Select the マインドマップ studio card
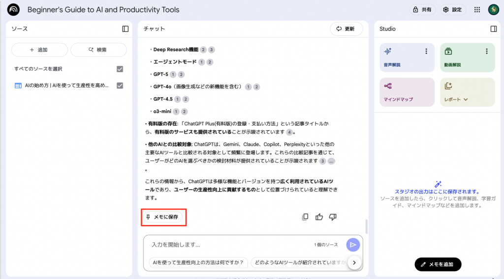 pos(407,92)
